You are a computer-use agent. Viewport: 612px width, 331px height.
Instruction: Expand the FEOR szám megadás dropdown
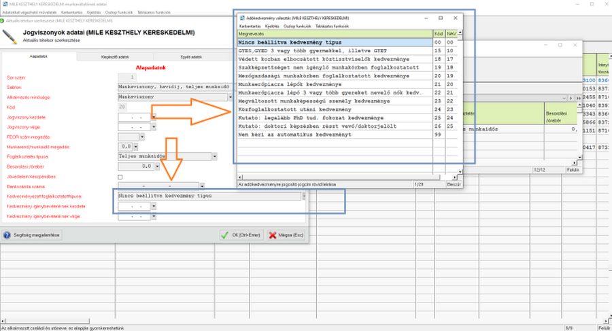142,137
